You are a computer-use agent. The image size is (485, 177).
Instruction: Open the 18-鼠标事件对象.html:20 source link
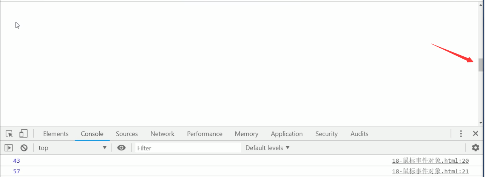pos(430,161)
